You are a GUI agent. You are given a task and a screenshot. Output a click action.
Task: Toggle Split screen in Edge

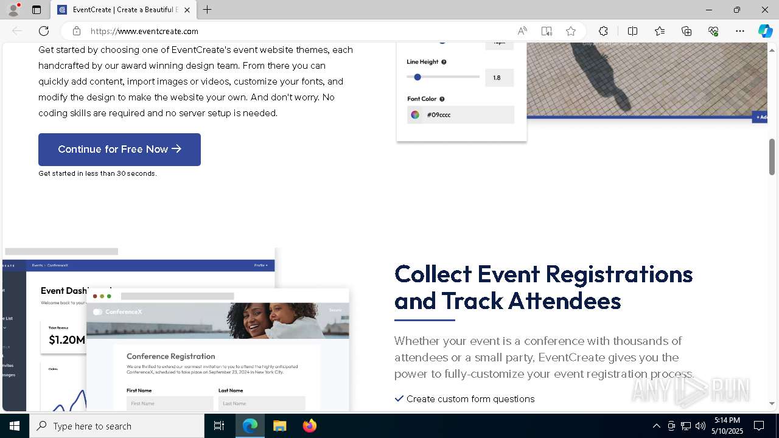pyautogui.click(x=632, y=31)
